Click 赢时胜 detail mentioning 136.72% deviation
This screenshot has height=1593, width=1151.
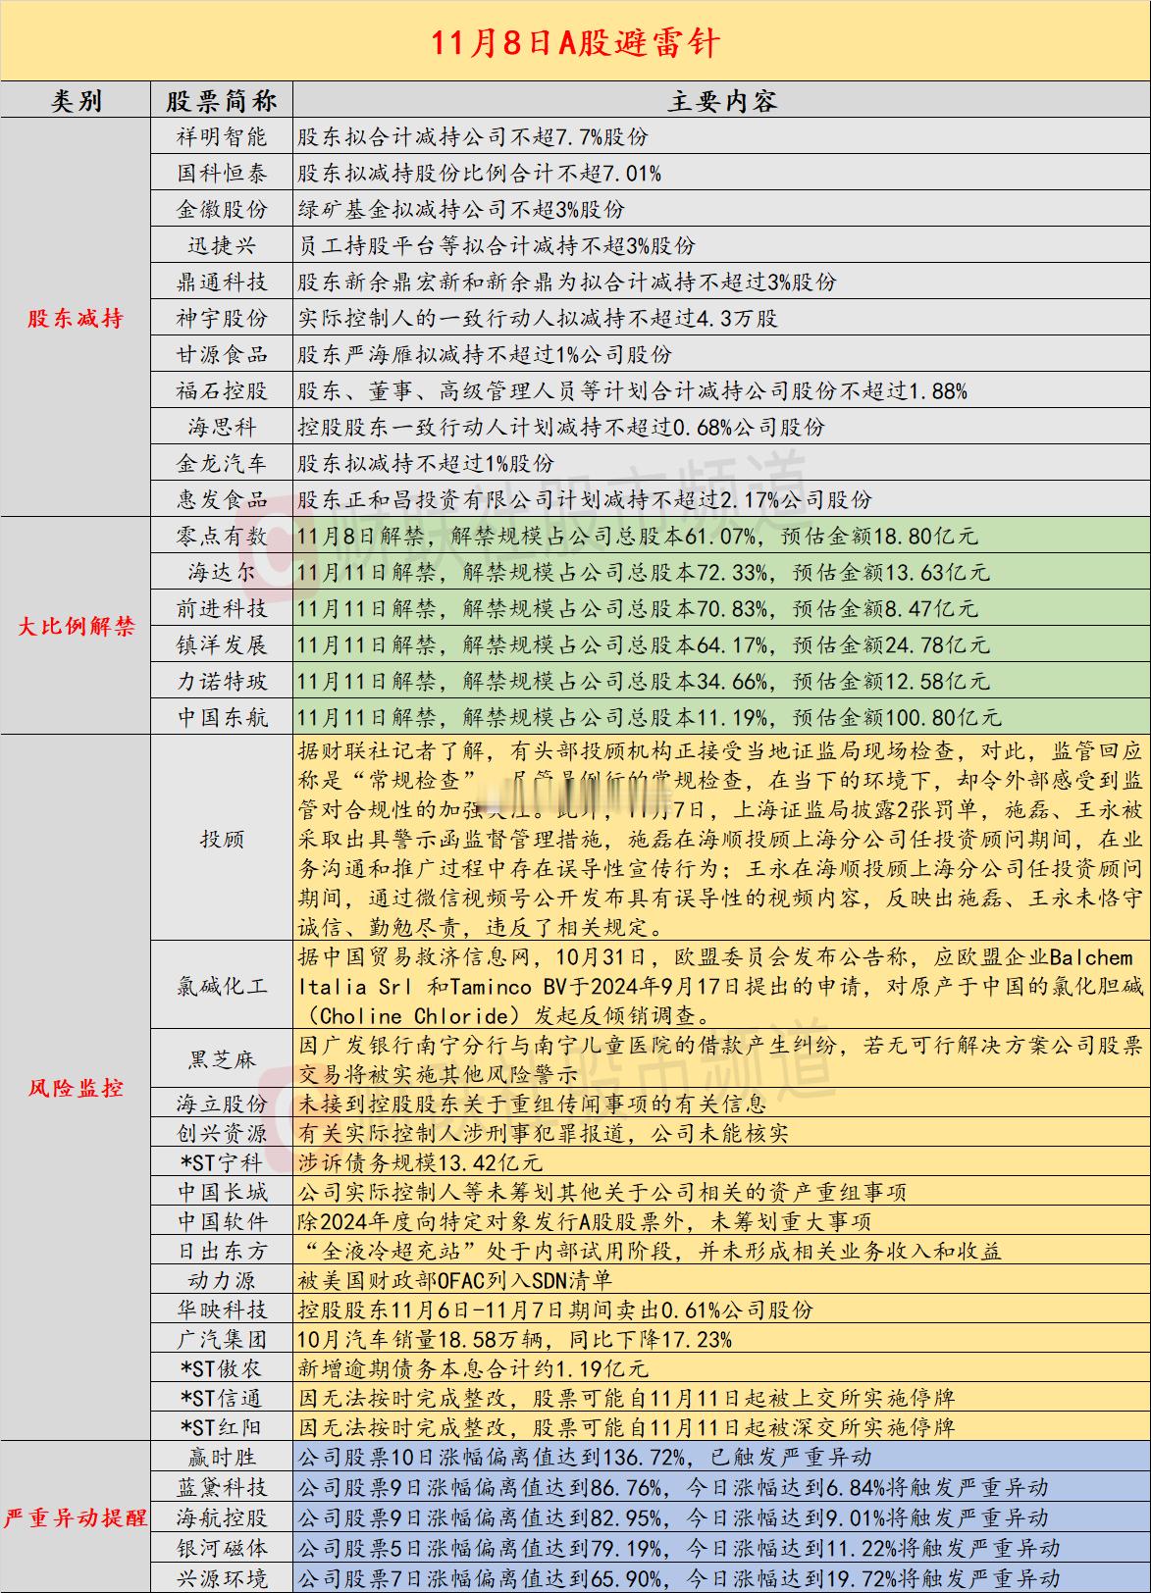pyautogui.click(x=585, y=1457)
